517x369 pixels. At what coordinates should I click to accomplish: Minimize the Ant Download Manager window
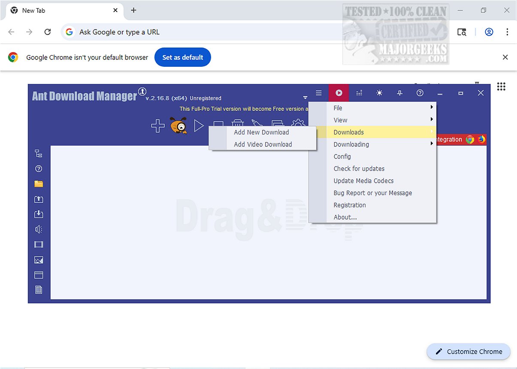440,93
